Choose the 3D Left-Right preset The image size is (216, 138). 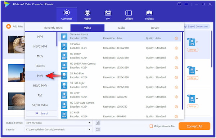pos(120,85)
